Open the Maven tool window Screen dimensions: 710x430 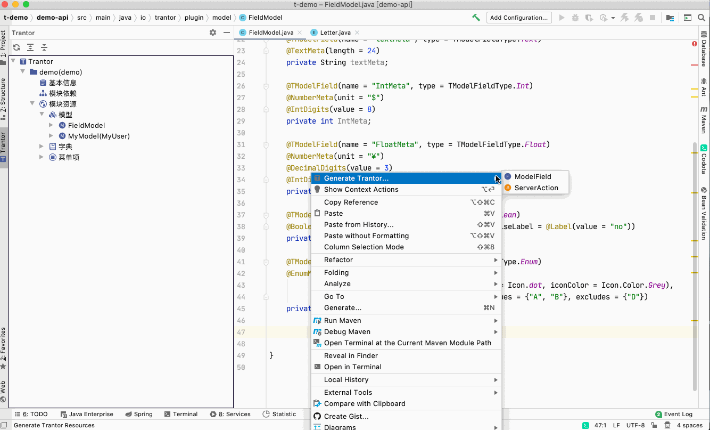coord(704,120)
